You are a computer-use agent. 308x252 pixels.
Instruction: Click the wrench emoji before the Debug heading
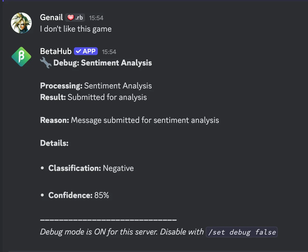pyautogui.click(x=46, y=63)
